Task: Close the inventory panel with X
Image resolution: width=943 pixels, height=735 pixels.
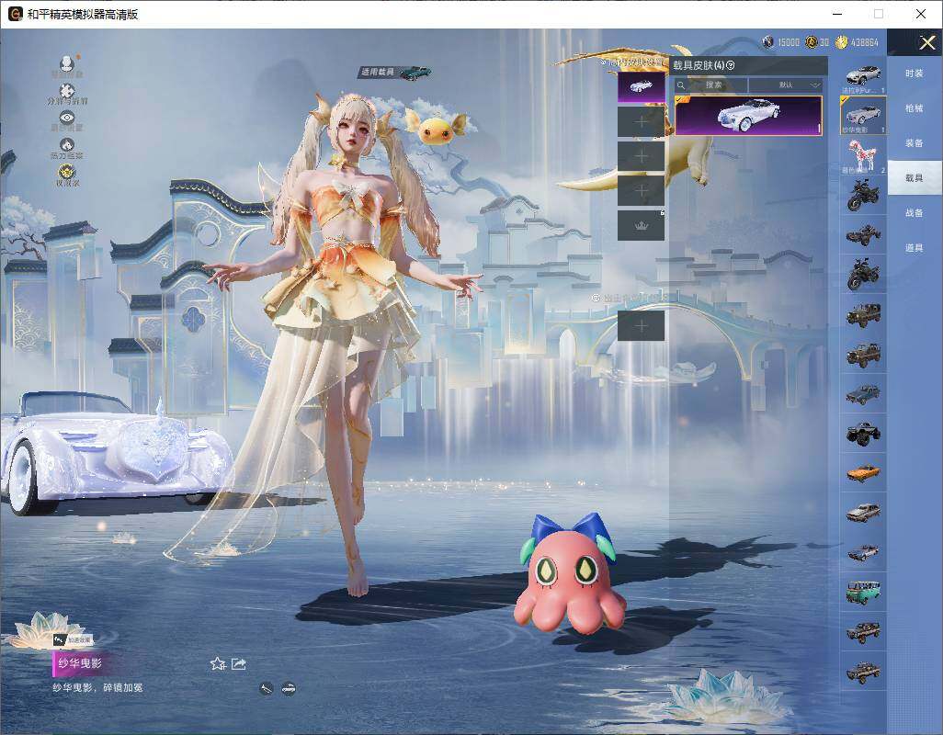Action: point(926,42)
